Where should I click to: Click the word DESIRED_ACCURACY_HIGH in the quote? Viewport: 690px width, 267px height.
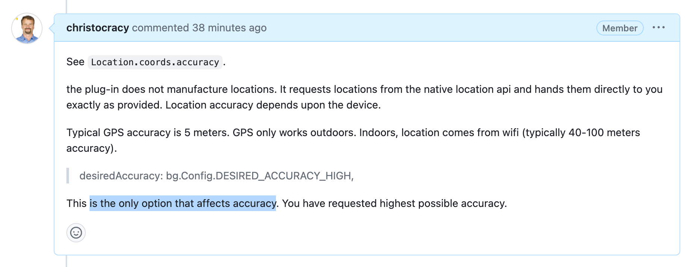(x=283, y=175)
